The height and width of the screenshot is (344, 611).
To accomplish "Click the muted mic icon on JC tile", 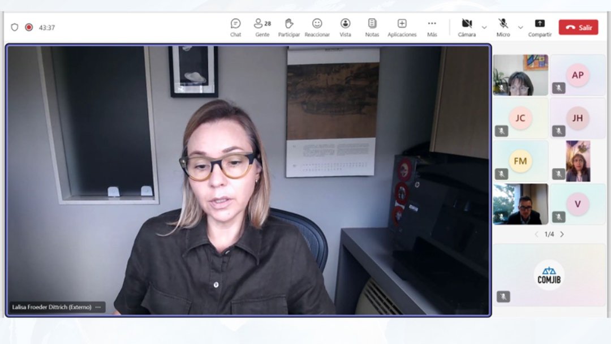I will 501,131.
